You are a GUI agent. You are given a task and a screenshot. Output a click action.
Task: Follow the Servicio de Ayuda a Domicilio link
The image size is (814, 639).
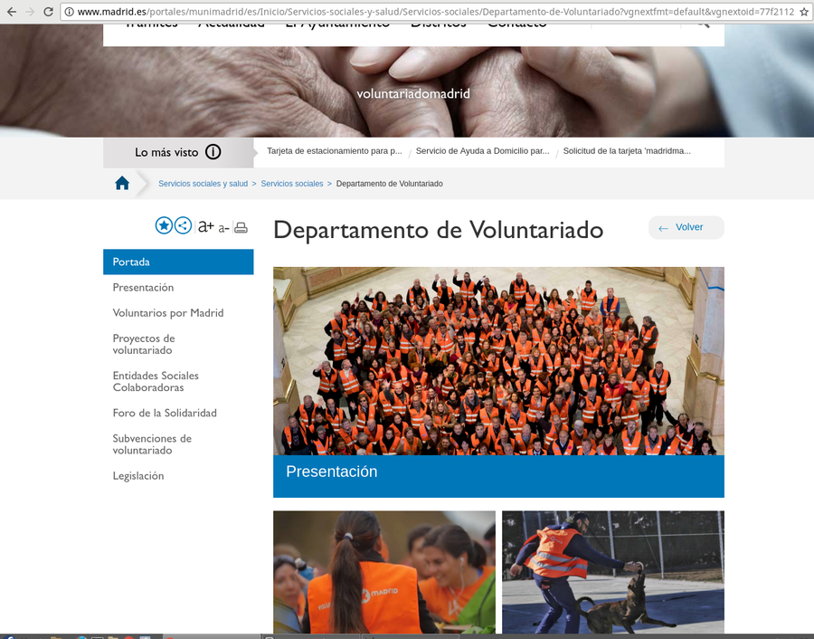point(482,151)
